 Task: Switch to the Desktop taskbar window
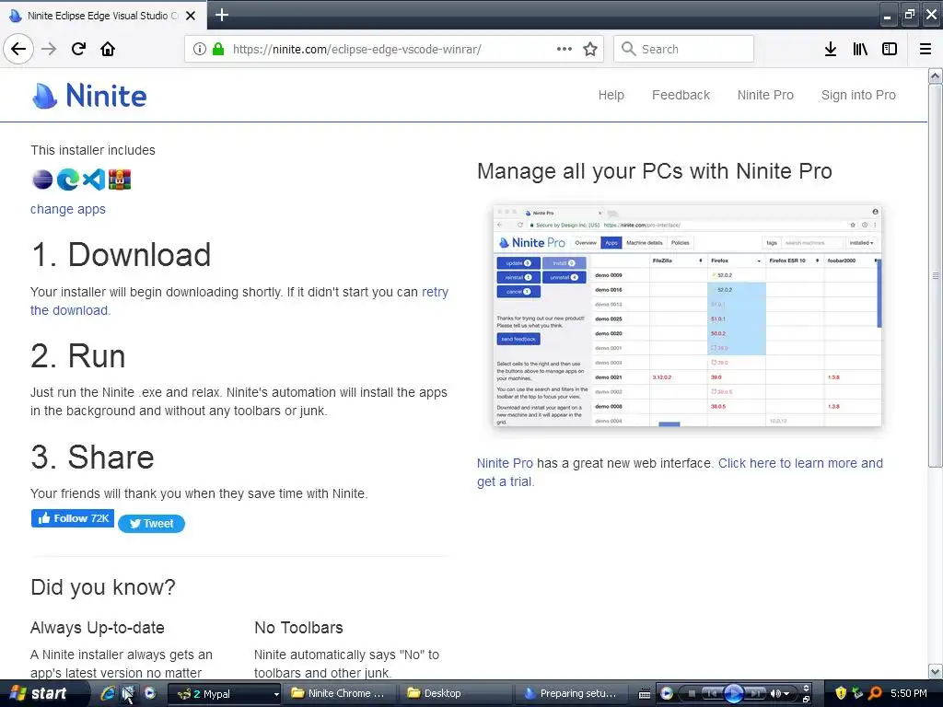(455, 693)
